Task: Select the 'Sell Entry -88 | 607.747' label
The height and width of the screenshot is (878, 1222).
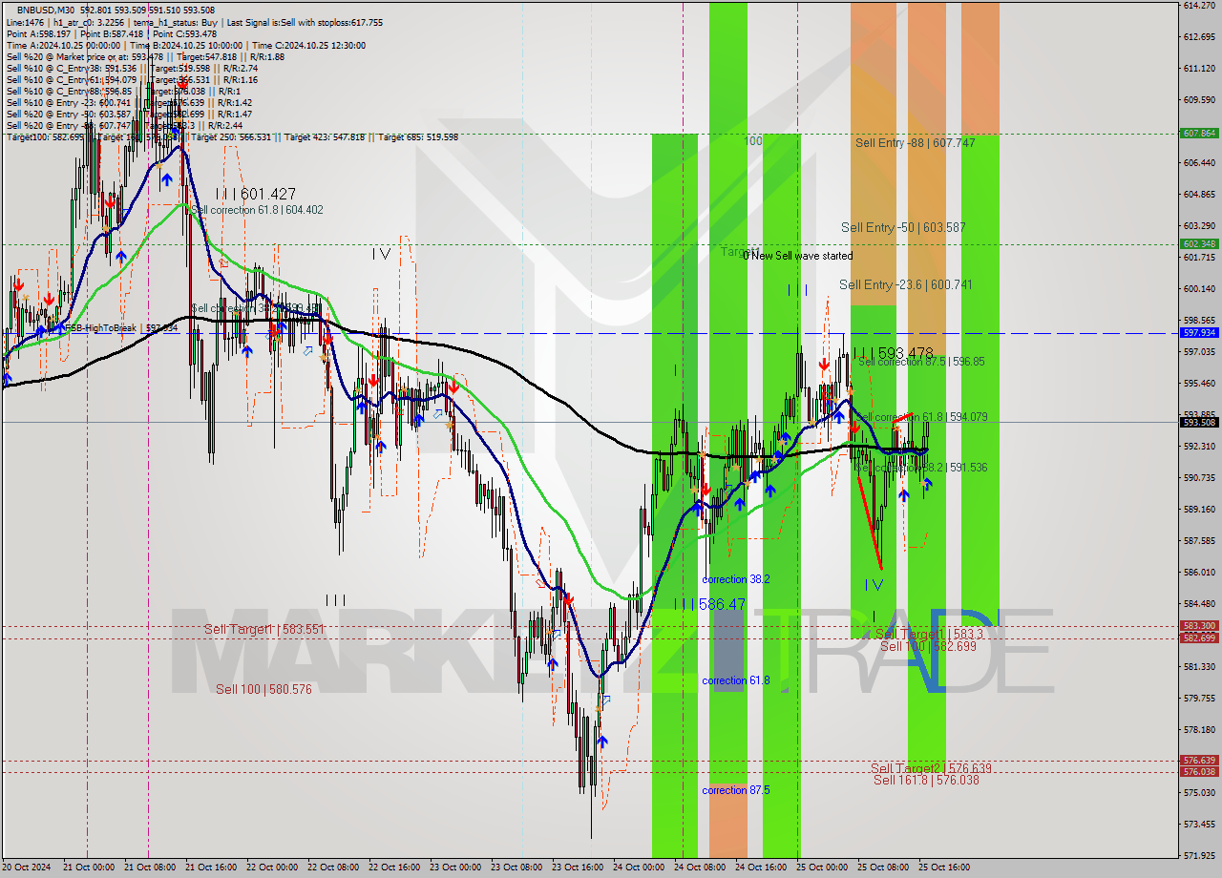Action: [x=915, y=143]
